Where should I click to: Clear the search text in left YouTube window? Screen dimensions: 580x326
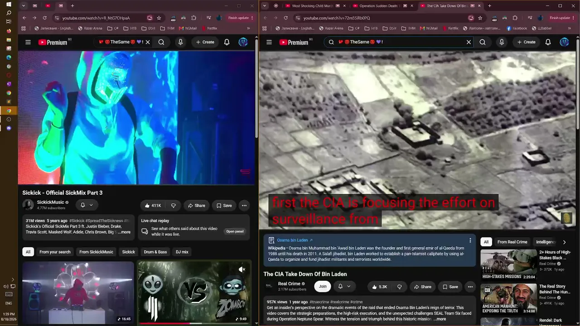tap(148, 42)
